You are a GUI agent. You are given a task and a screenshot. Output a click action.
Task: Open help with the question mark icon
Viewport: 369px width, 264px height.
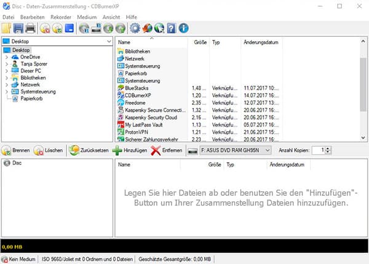pos(172,28)
